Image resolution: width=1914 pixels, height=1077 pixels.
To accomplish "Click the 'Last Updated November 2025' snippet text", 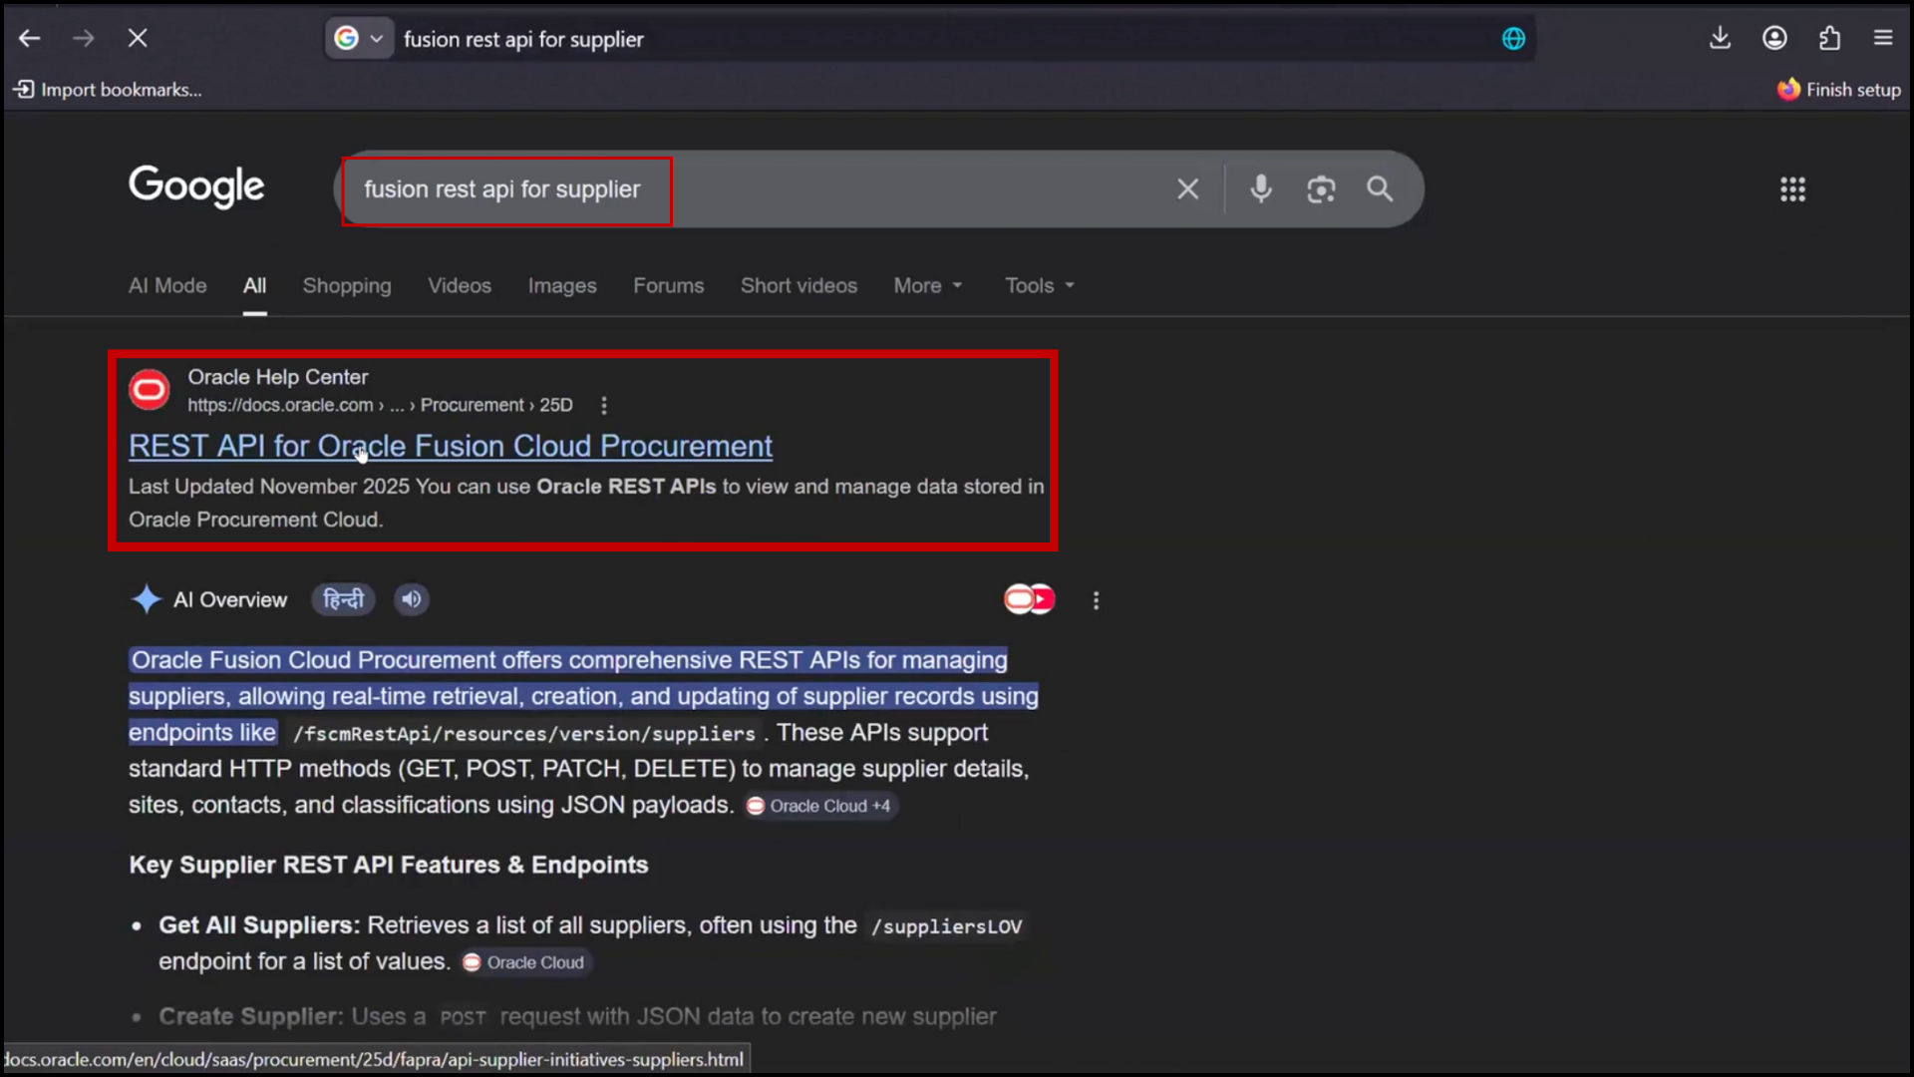I will [x=269, y=487].
